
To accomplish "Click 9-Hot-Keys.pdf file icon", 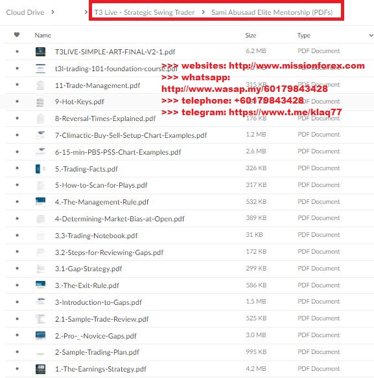I will coord(40,102).
